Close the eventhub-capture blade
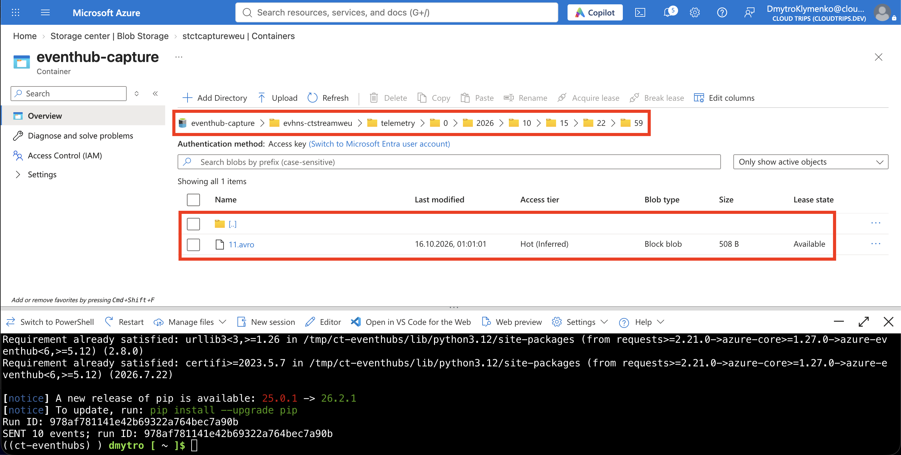901x455 pixels. (x=879, y=57)
